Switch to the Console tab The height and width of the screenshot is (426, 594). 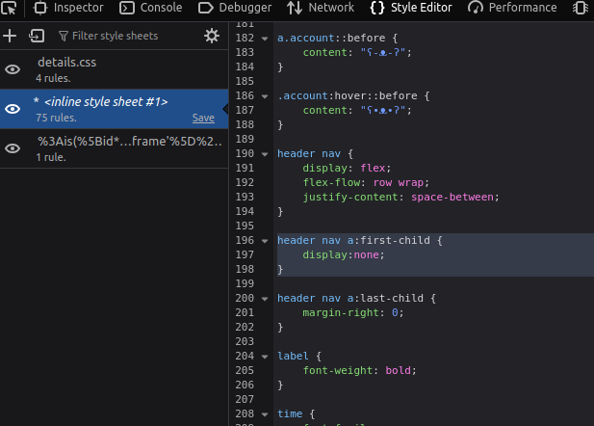(x=151, y=8)
